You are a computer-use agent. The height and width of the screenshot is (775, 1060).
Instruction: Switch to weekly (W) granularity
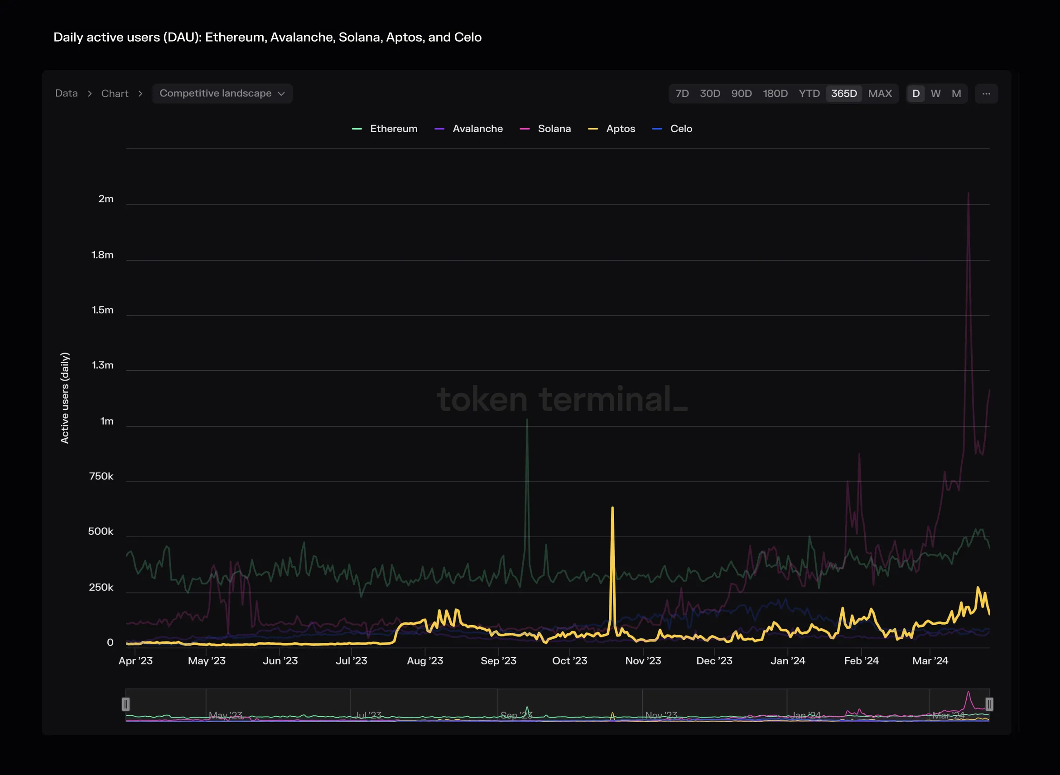pyautogui.click(x=935, y=93)
